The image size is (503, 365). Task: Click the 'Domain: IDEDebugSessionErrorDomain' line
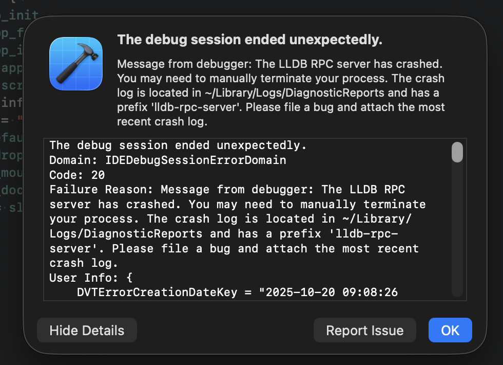(167, 160)
